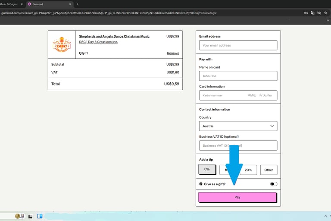This screenshot has height=221, width=331.
Task: Focus the Business VAT ID field
Action: [x=238, y=145]
